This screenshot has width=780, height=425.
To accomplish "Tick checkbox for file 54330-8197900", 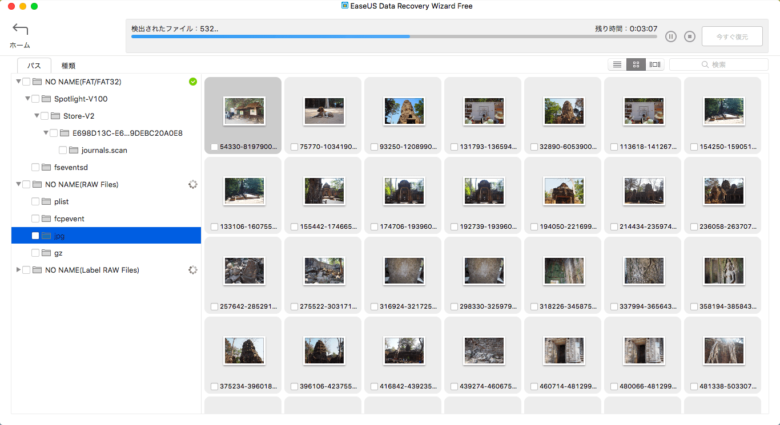I will (x=214, y=147).
